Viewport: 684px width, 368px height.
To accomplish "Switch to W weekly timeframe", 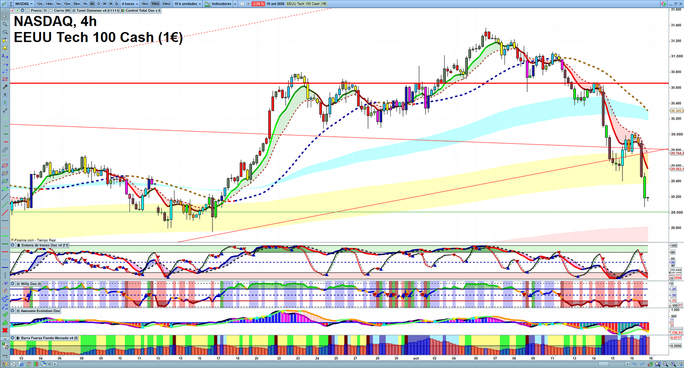I will click(104, 4).
